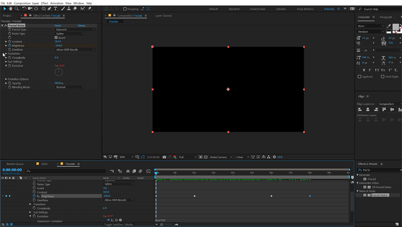This screenshot has height=227, width=402.
Task: Uncheck the Invert checkbox
Action: point(56,37)
